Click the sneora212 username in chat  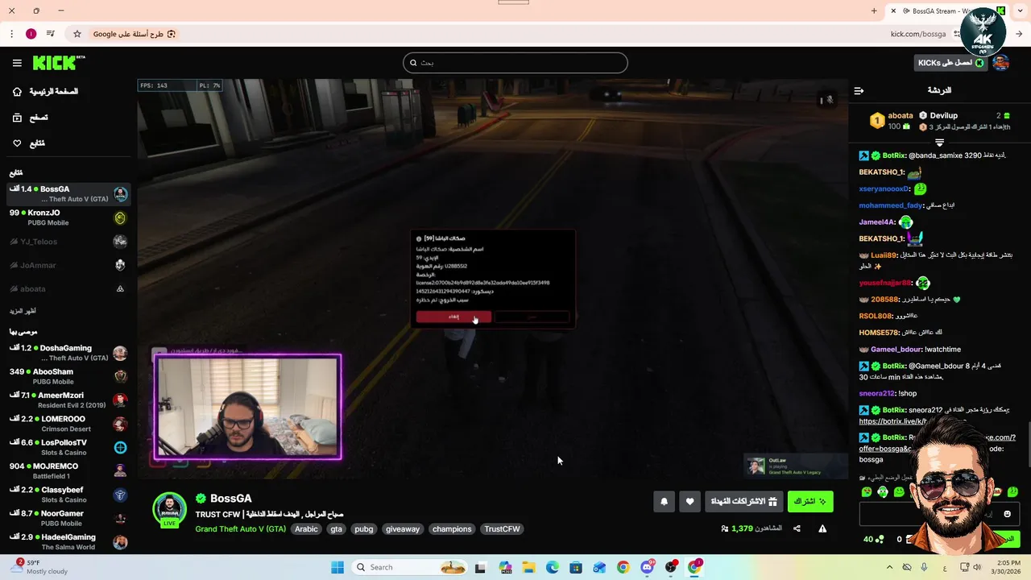876,393
